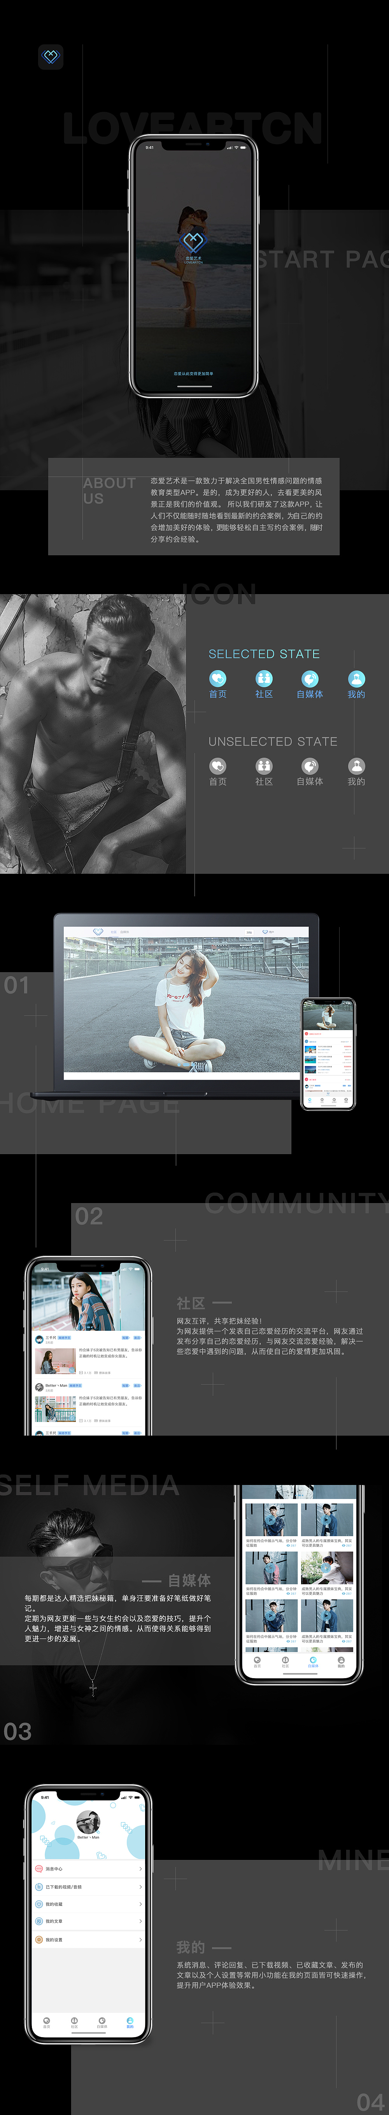Click the laptop home page hero photo
Screen dimensions: 389x2115
[186, 1005]
